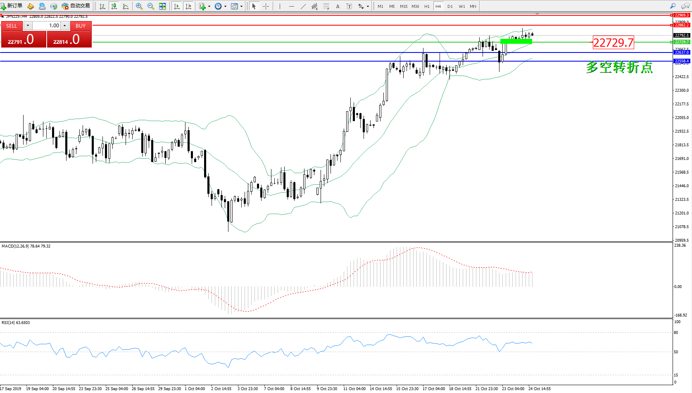Zoom out of the chart
Image resolution: width=692 pixels, height=393 pixels.
click(151, 6)
